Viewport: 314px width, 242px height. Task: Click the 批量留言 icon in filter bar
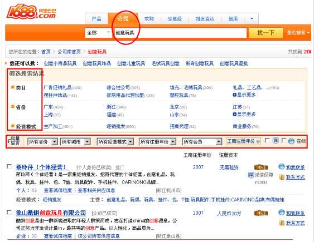coord(14,141)
